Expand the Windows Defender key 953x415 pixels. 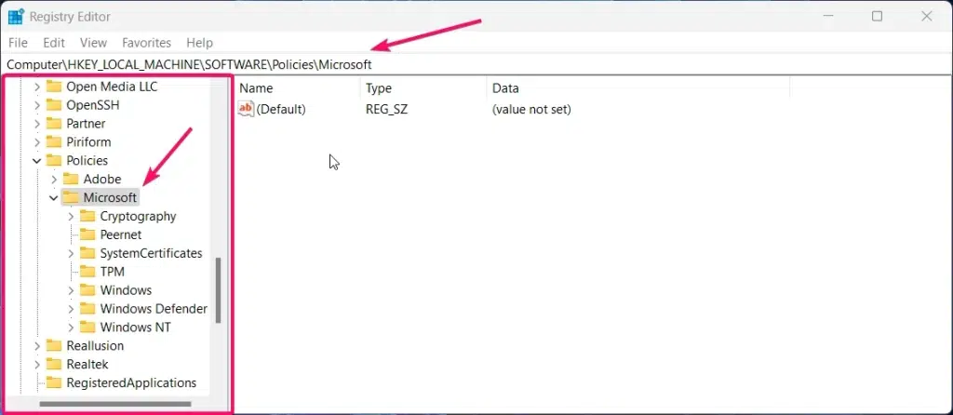(x=71, y=309)
